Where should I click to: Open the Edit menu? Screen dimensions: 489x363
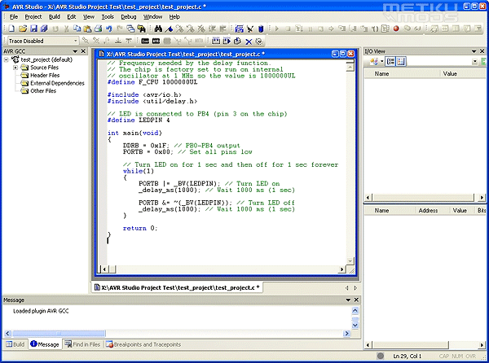(72, 17)
